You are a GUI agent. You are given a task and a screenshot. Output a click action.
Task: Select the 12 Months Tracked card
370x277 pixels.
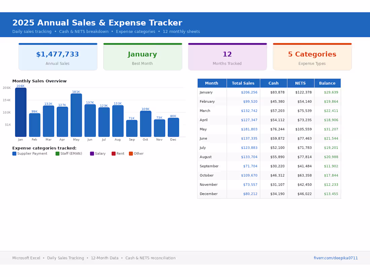coord(227,57)
